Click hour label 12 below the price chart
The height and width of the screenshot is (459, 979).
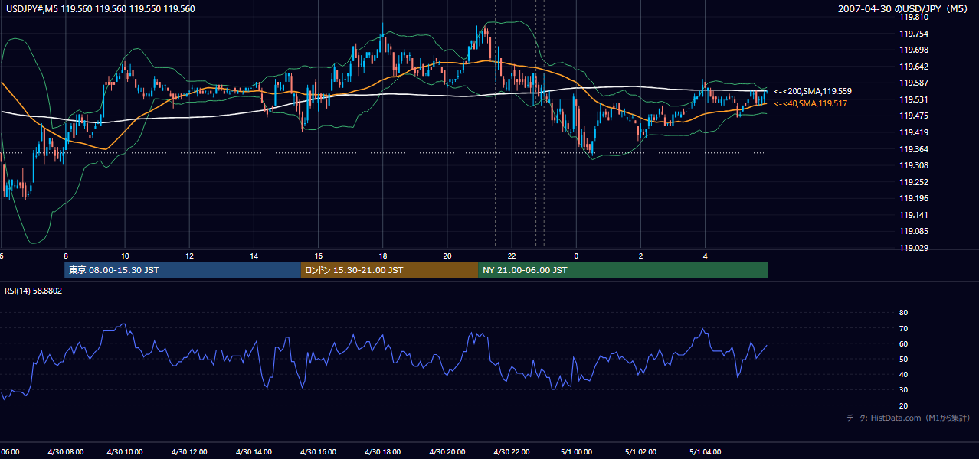tap(189, 256)
